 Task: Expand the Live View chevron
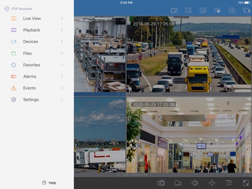(62, 18)
